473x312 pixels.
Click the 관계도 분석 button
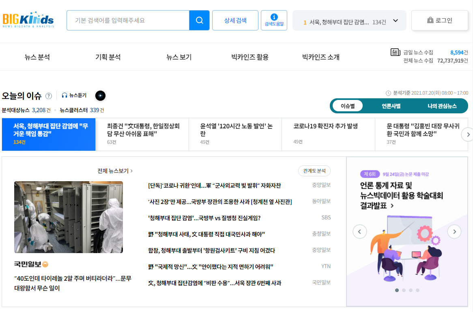pyautogui.click(x=314, y=171)
